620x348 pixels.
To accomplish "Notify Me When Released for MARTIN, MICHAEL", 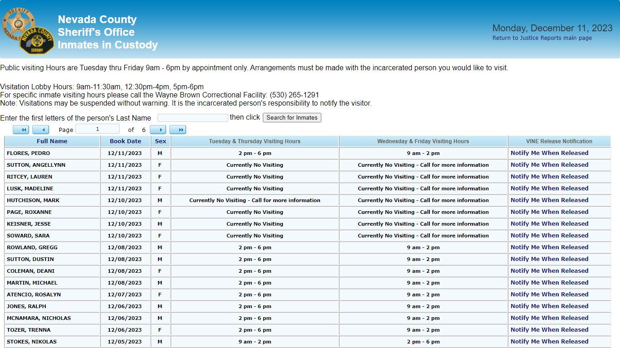I will (549, 283).
